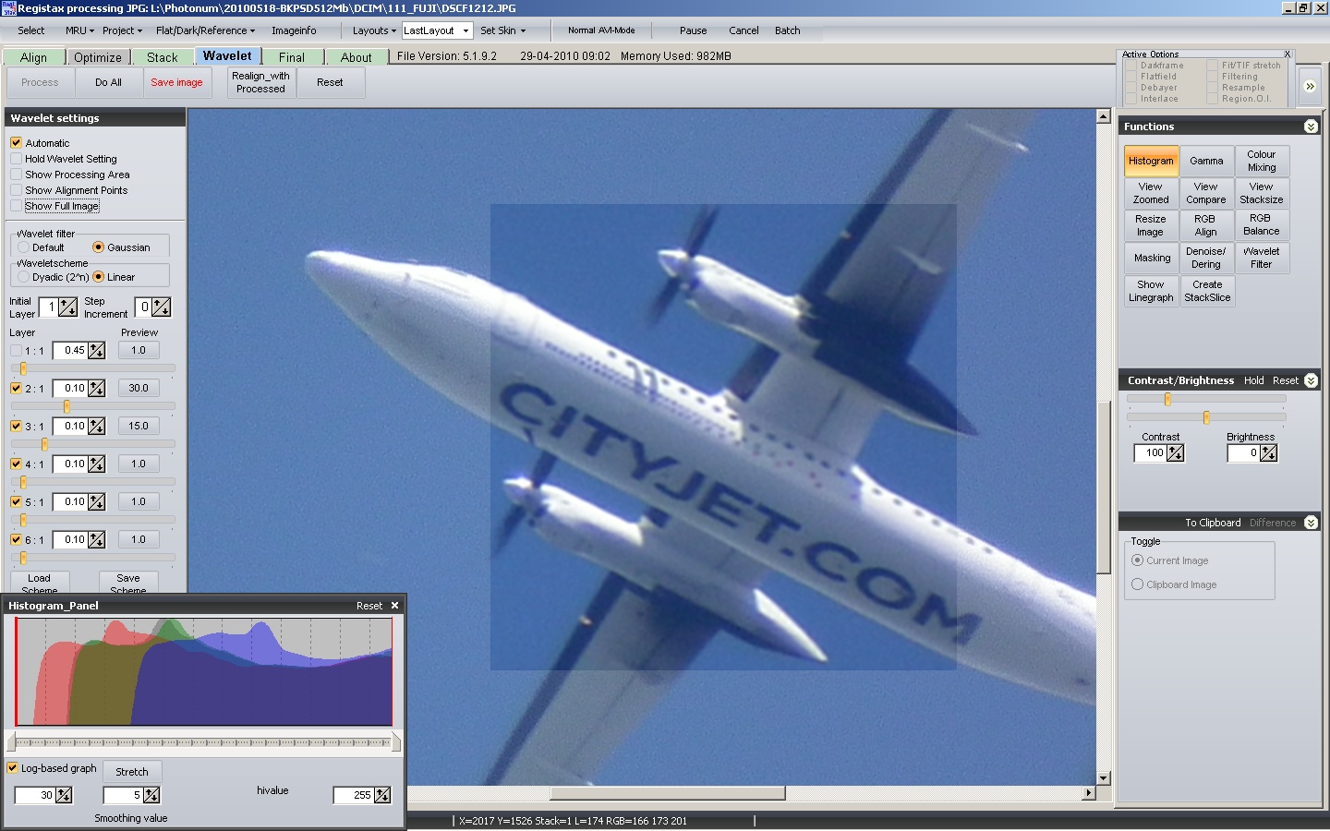Click the Contrast slider handle

pyautogui.click(x=1167, y=399)
